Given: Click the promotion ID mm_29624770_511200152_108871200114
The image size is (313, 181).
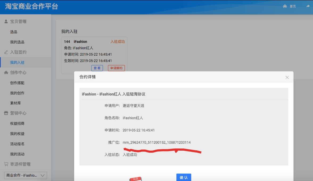Looking at the screenshot, I should click(x=157, y=142).
